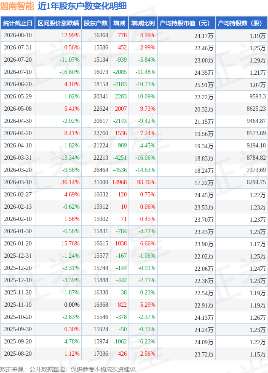Viewport: 268px width, 373px height.
Task: Click the 数据来源 footer note
Action: [x=68, y=369]
